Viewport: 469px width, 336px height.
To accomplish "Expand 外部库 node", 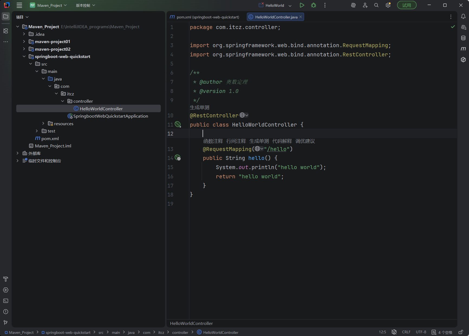I will pos(18,153).
